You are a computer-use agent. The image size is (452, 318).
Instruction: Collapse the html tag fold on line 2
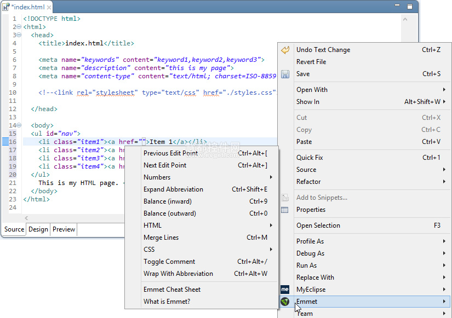pos(19,27)
